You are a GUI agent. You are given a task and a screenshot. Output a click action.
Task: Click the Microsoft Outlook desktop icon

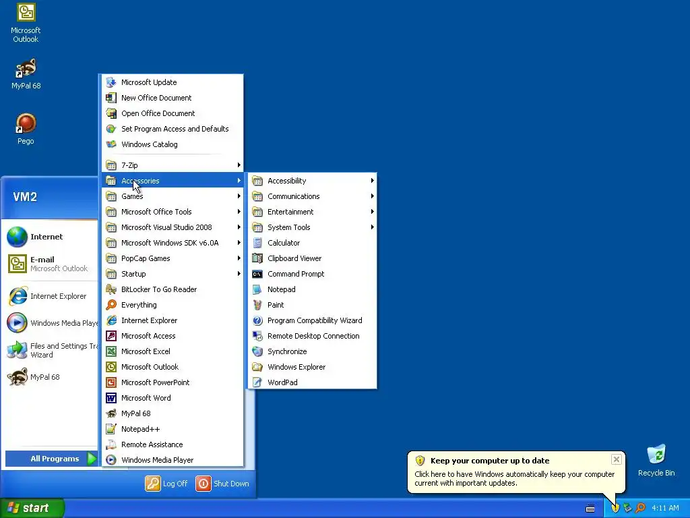click(x=26, y=23)
